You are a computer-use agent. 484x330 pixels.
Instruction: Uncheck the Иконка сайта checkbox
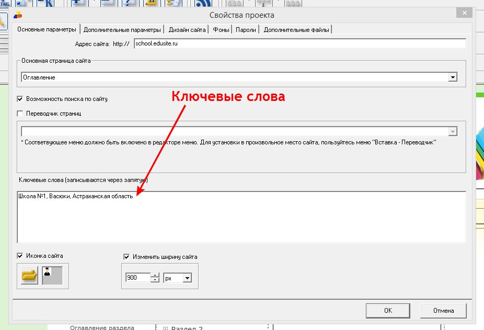[21, 256]
